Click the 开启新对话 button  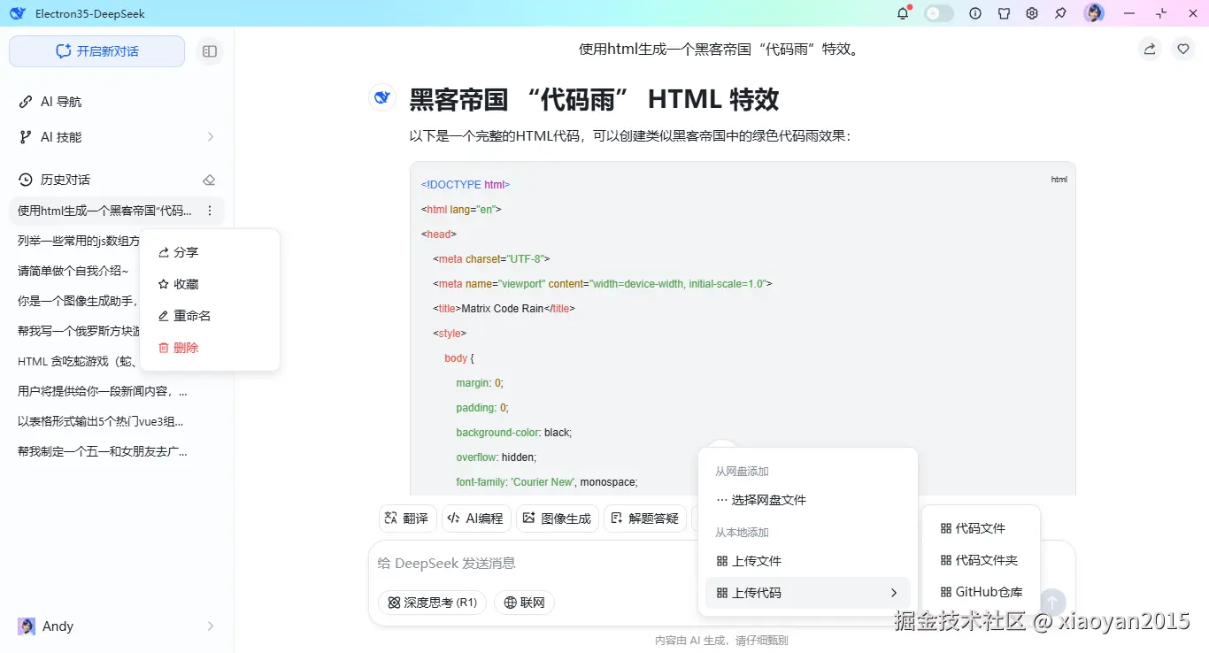96,51
